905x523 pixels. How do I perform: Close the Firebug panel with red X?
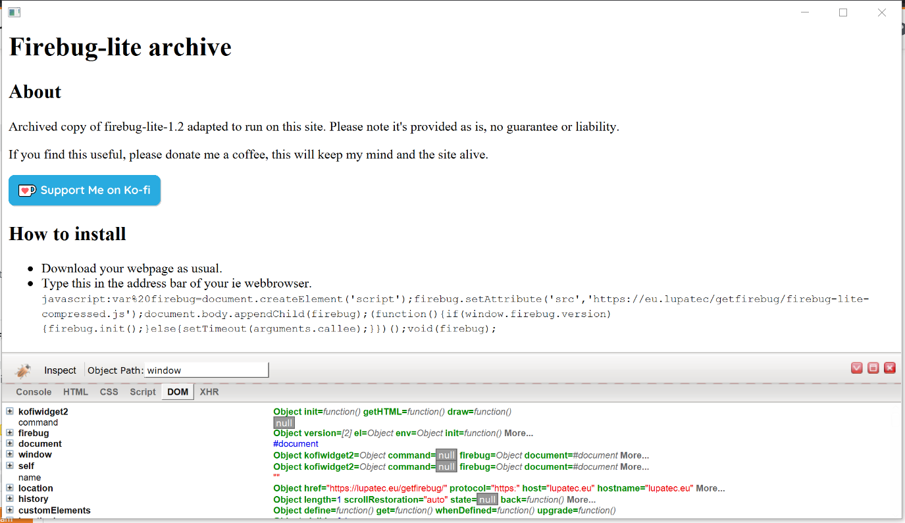click(x=889, y=368)
